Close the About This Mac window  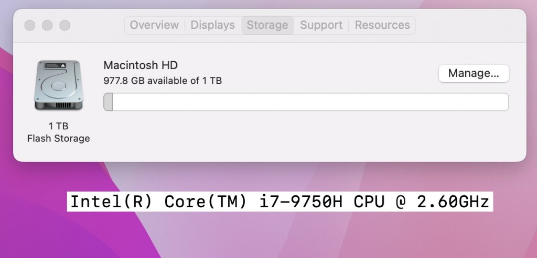[x=30, y=25]
